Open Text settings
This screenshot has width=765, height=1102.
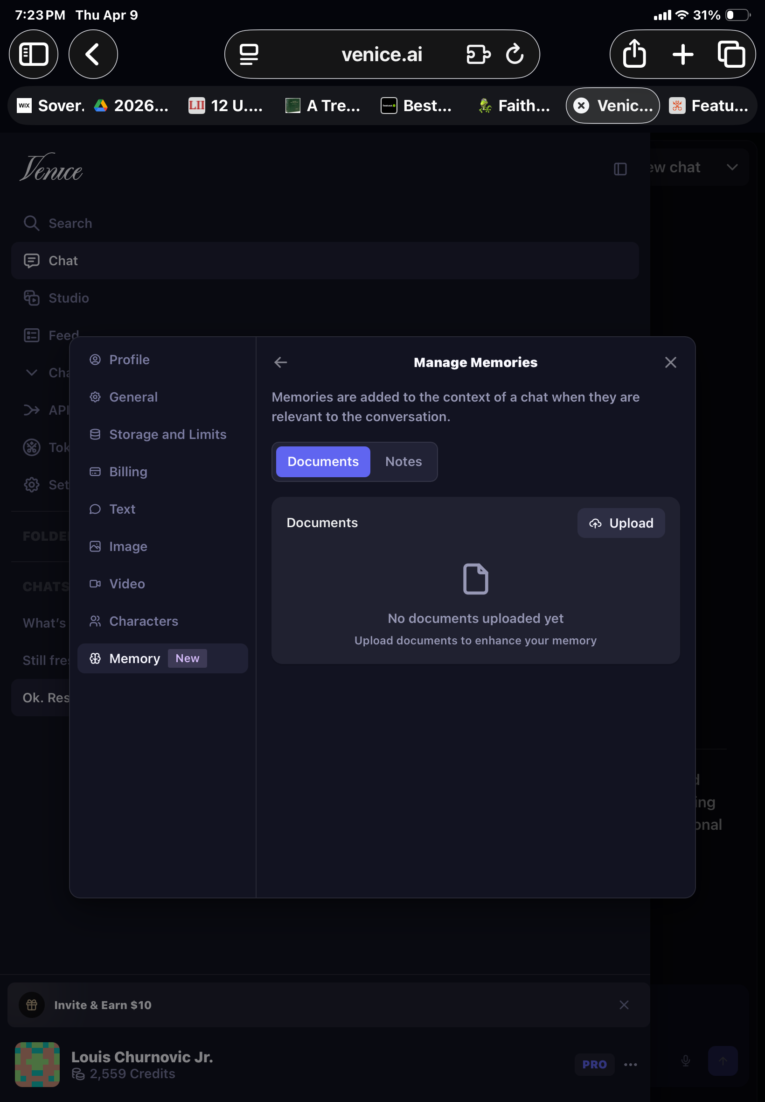tap(162, 509)
